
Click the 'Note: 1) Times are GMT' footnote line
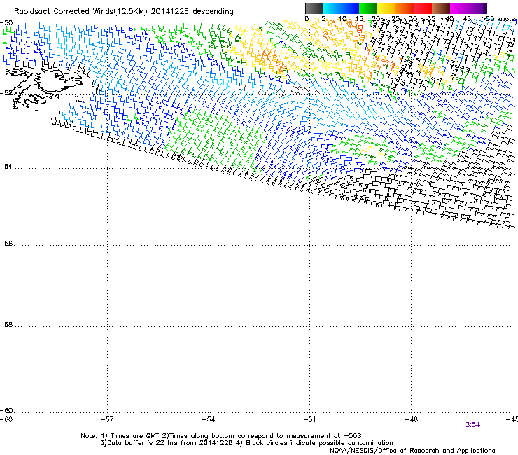(221, 436)
